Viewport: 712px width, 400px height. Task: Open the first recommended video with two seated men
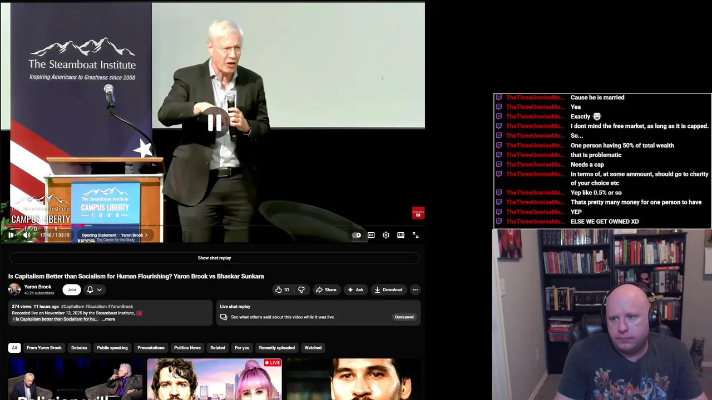(75, 379)
